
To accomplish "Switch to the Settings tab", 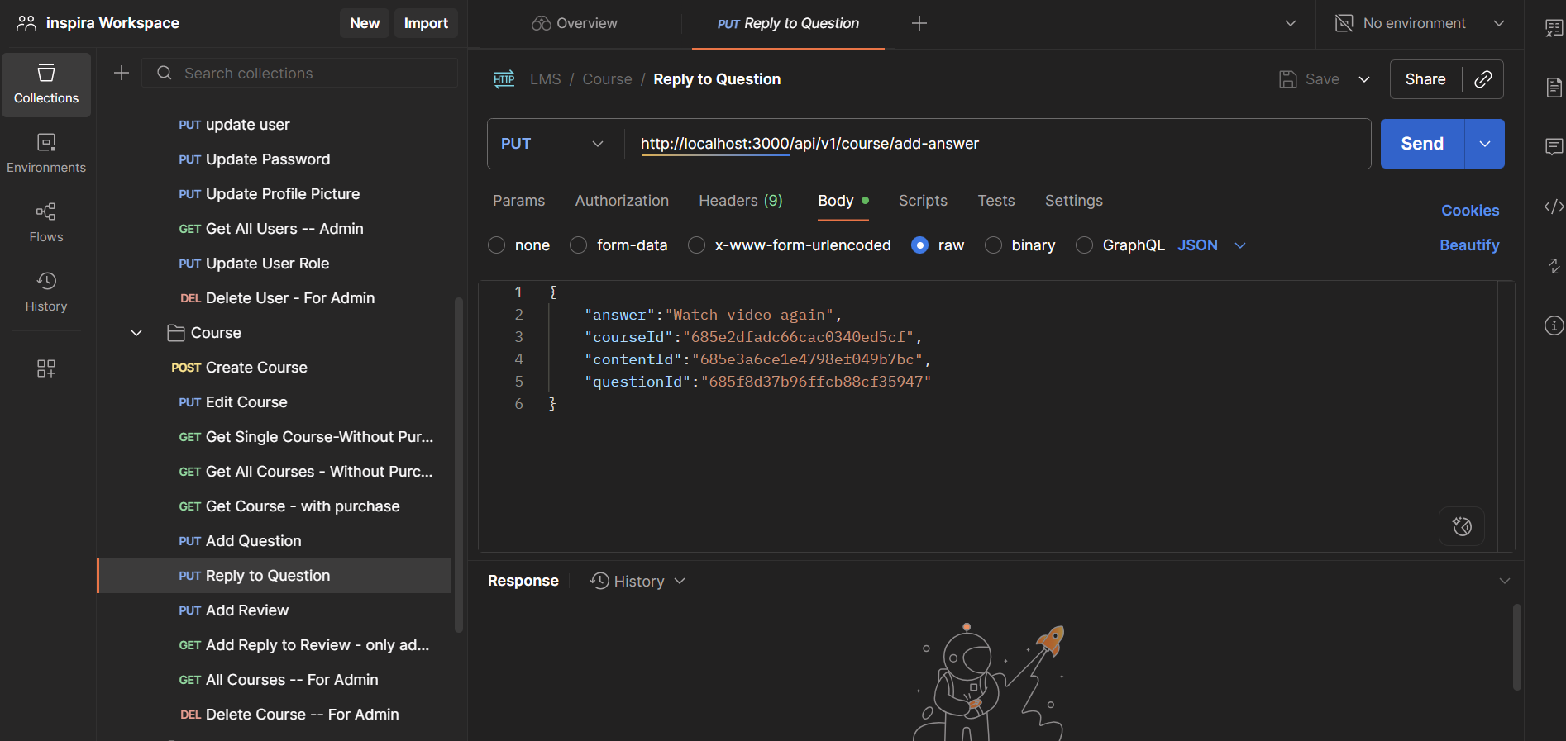I will (x=1074, y=201).
